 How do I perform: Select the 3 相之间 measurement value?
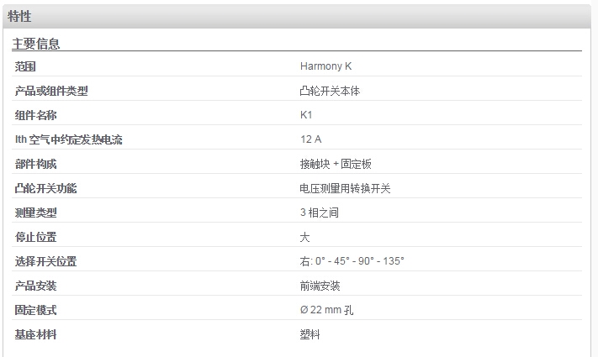click(x=320, y=213)
